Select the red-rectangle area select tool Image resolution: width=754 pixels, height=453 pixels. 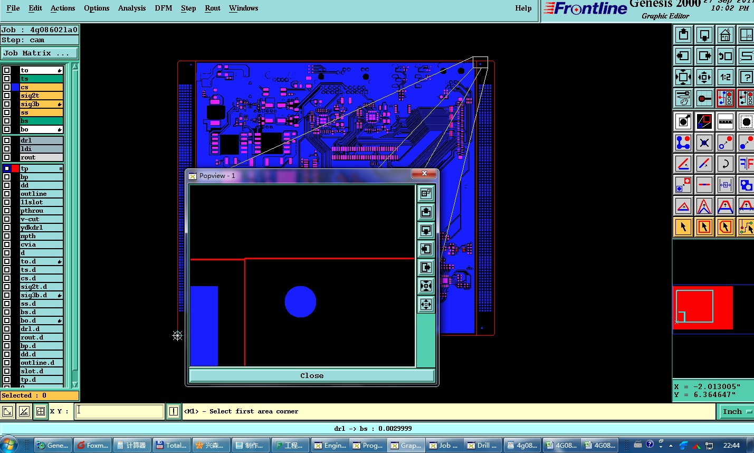coord(704,227)
